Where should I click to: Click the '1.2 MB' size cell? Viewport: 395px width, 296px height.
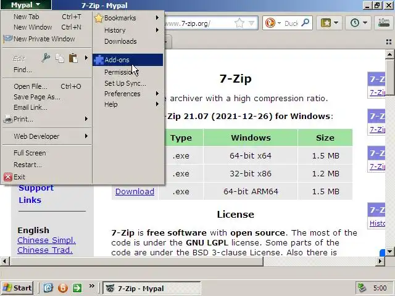[325, 174]
